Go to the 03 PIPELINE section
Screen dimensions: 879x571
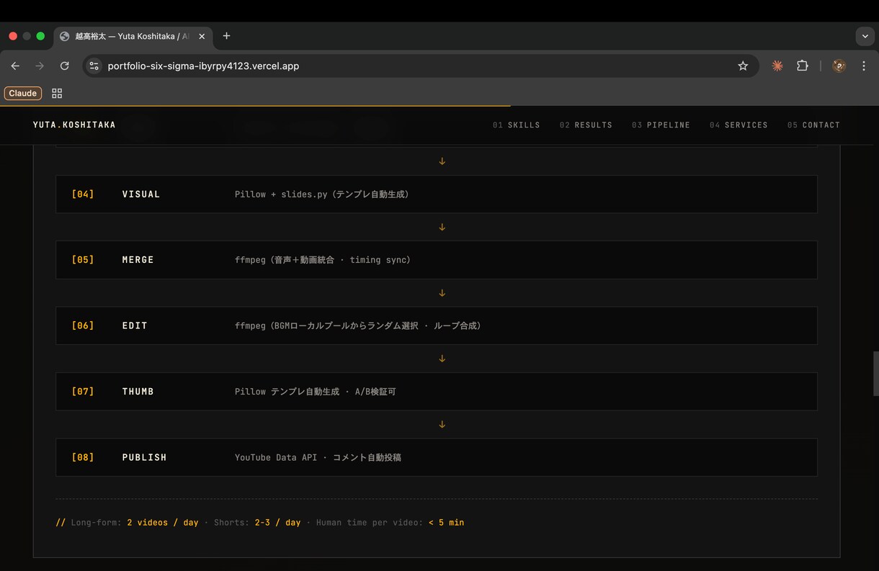coord(661,125)
